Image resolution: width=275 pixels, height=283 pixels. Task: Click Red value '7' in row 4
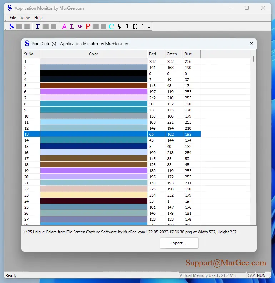(x=150, y=80)
